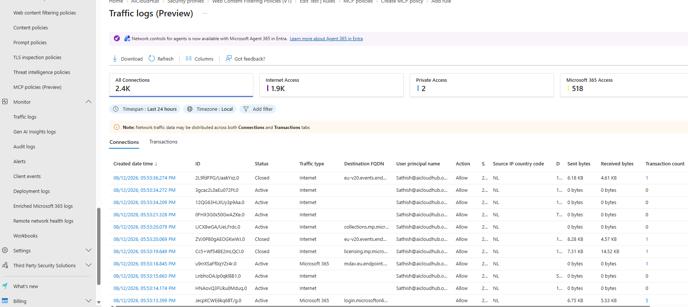Click transaction count 5 in last row
This screenshot has width=688, height=307.
coord(647,301)
